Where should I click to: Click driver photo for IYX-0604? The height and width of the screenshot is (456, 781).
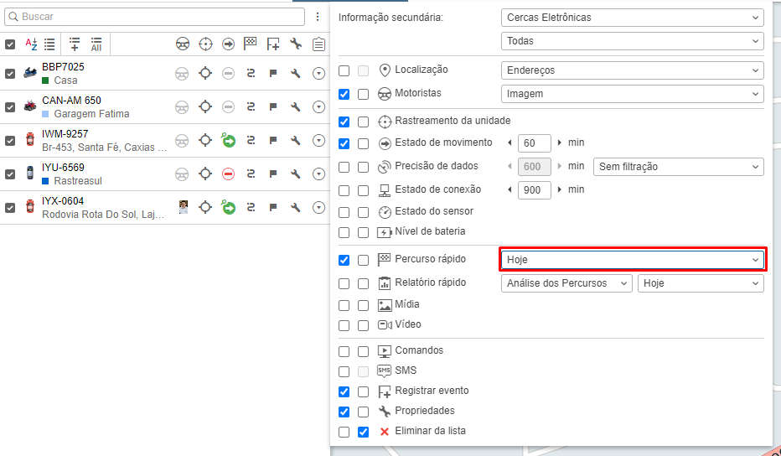[x=182, y=207]
